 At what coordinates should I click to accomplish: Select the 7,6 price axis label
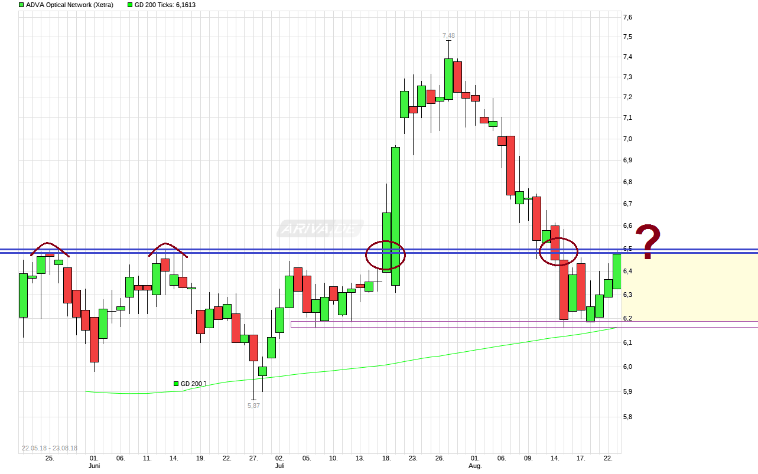[x=627, y=17]
